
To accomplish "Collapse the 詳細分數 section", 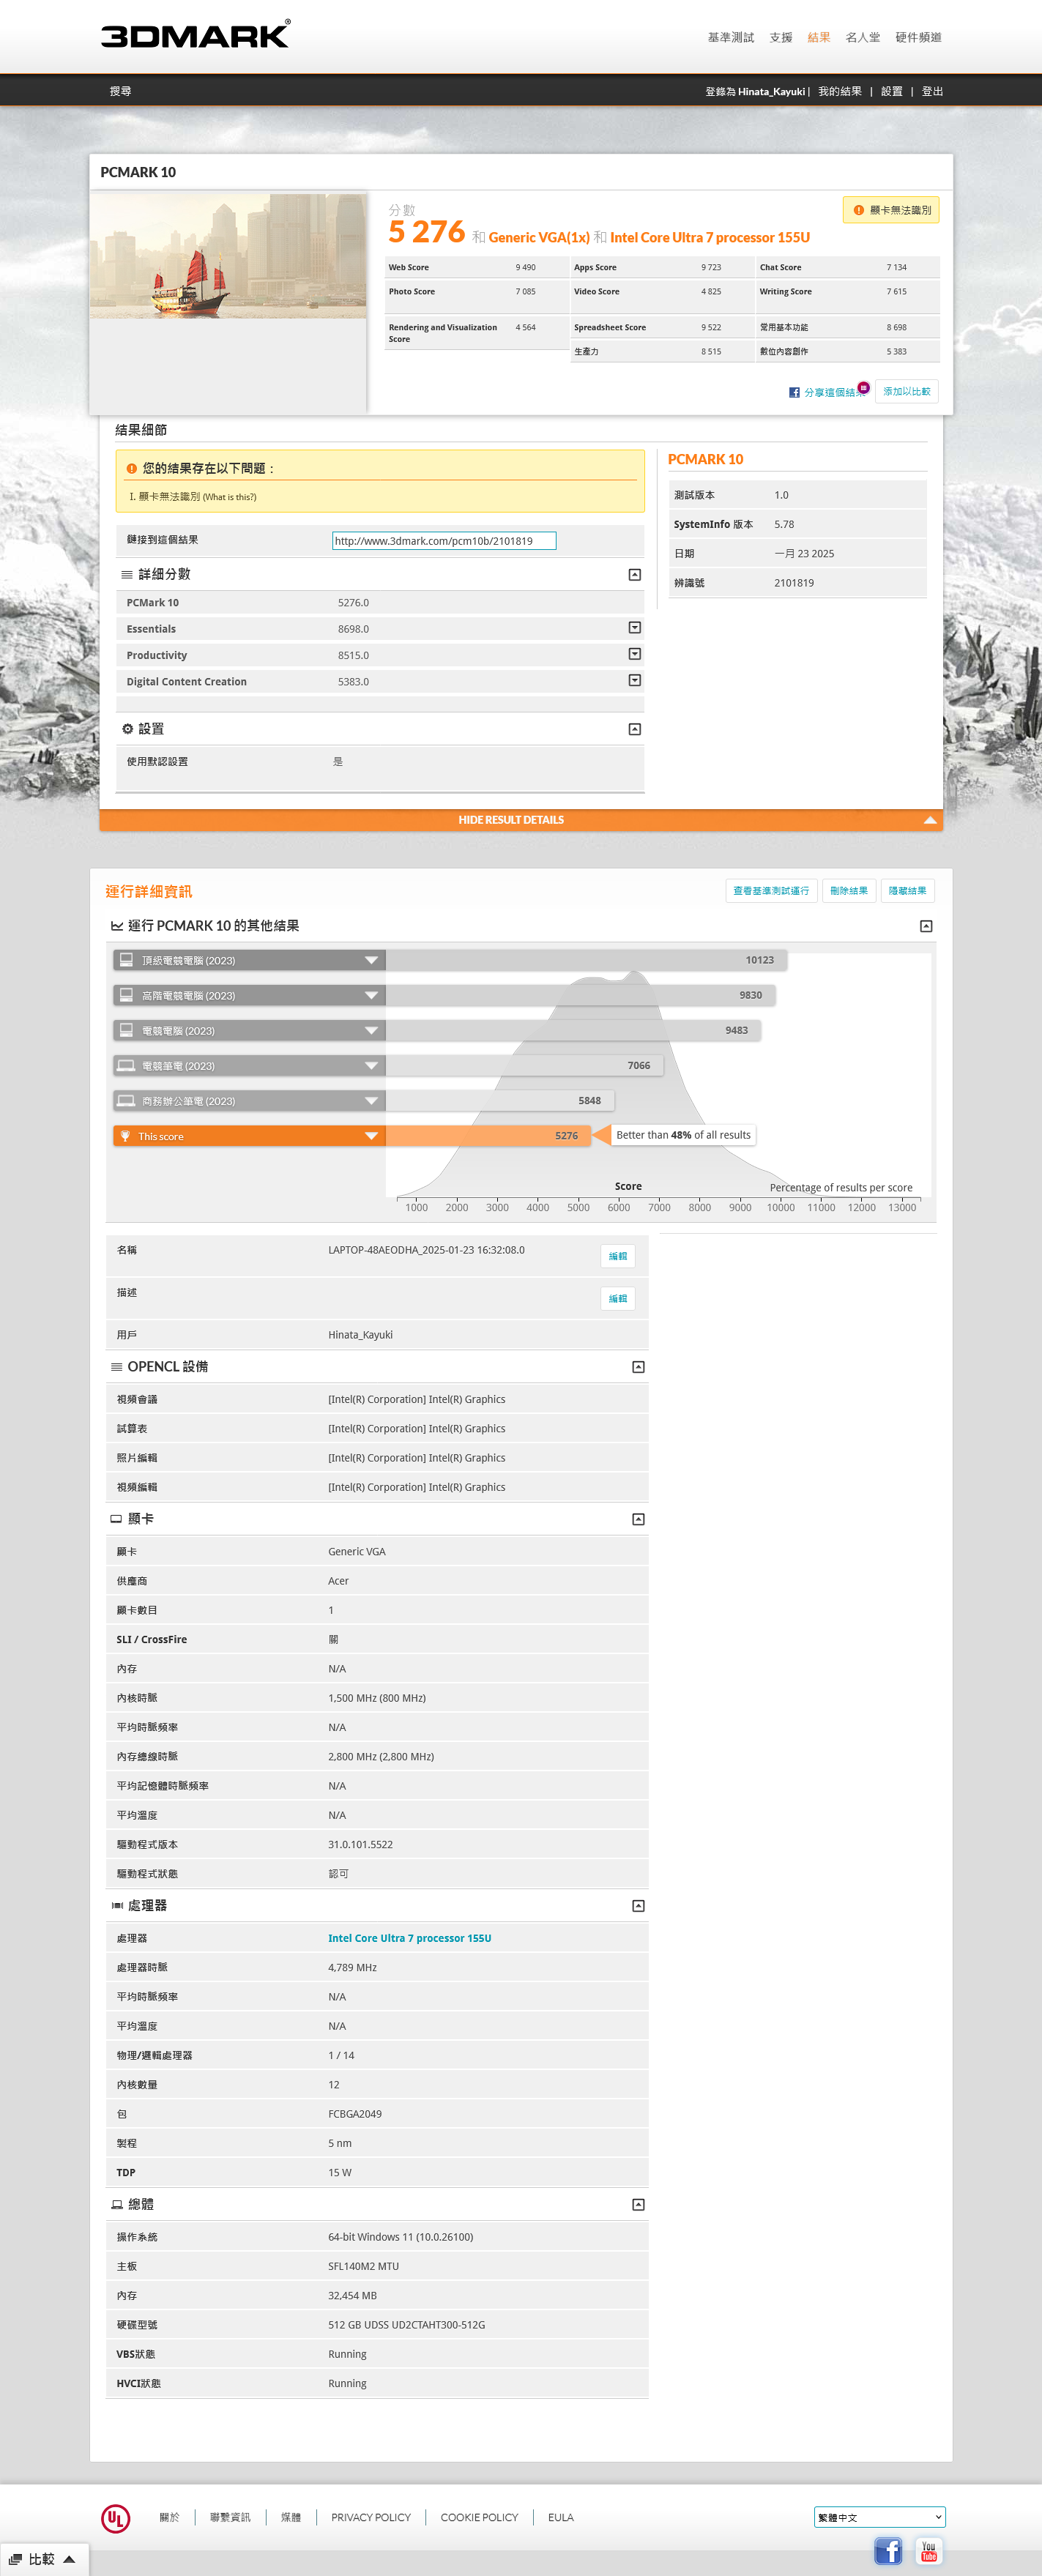I will click(x=634, y=575).
